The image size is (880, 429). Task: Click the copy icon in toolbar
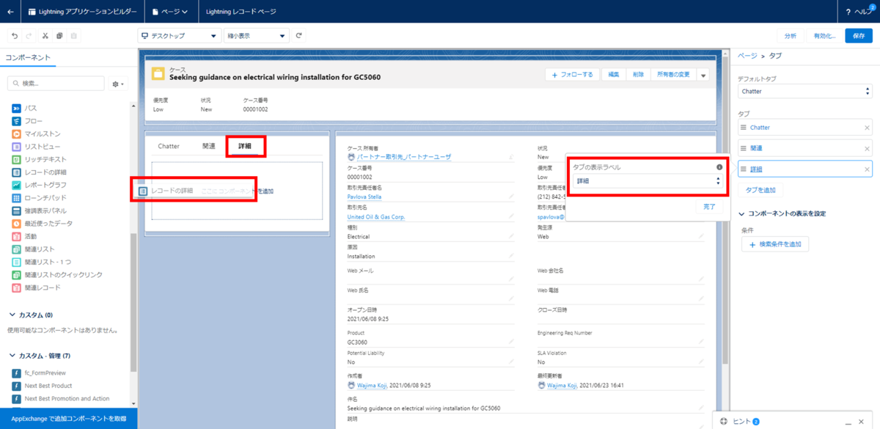pyautogui.click(x=59, y=36)
